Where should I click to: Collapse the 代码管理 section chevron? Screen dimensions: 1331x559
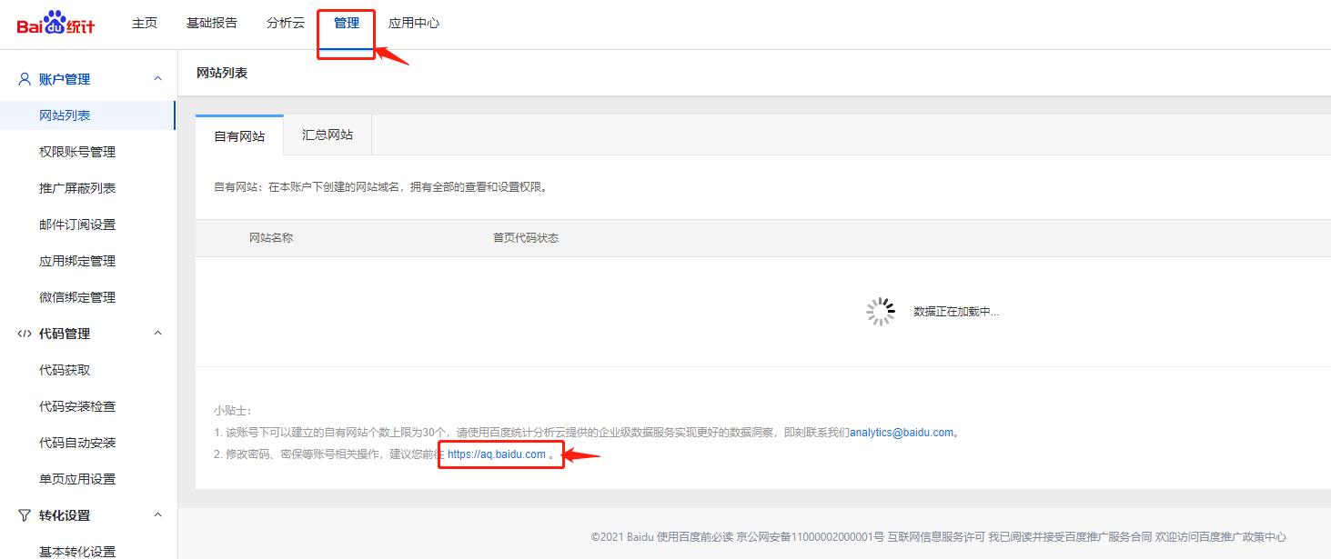coord(157,333)
